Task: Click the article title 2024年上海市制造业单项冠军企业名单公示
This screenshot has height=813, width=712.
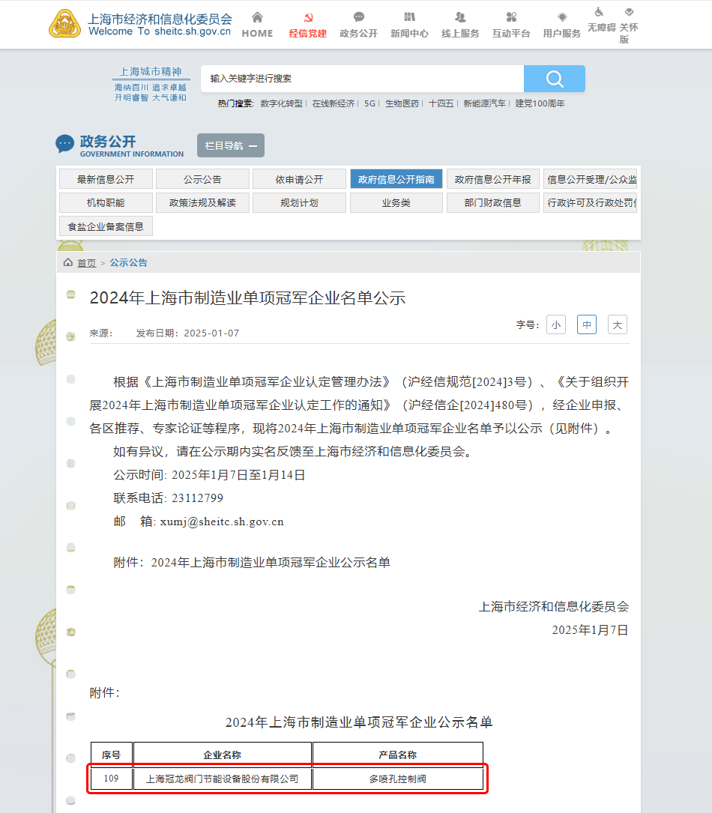Action: click(247, 298)
